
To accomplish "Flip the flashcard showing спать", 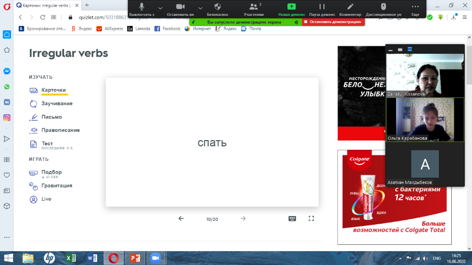I will click(212, 143).
